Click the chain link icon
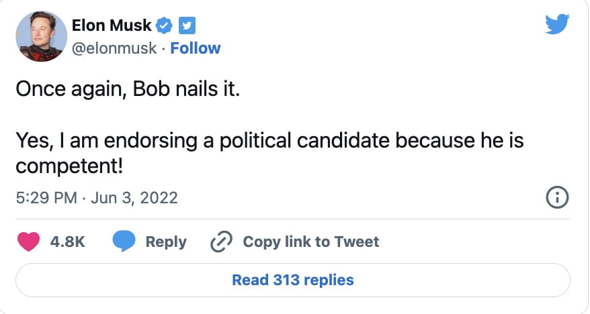Screen dimensions: 590x314 click(221, 242)
